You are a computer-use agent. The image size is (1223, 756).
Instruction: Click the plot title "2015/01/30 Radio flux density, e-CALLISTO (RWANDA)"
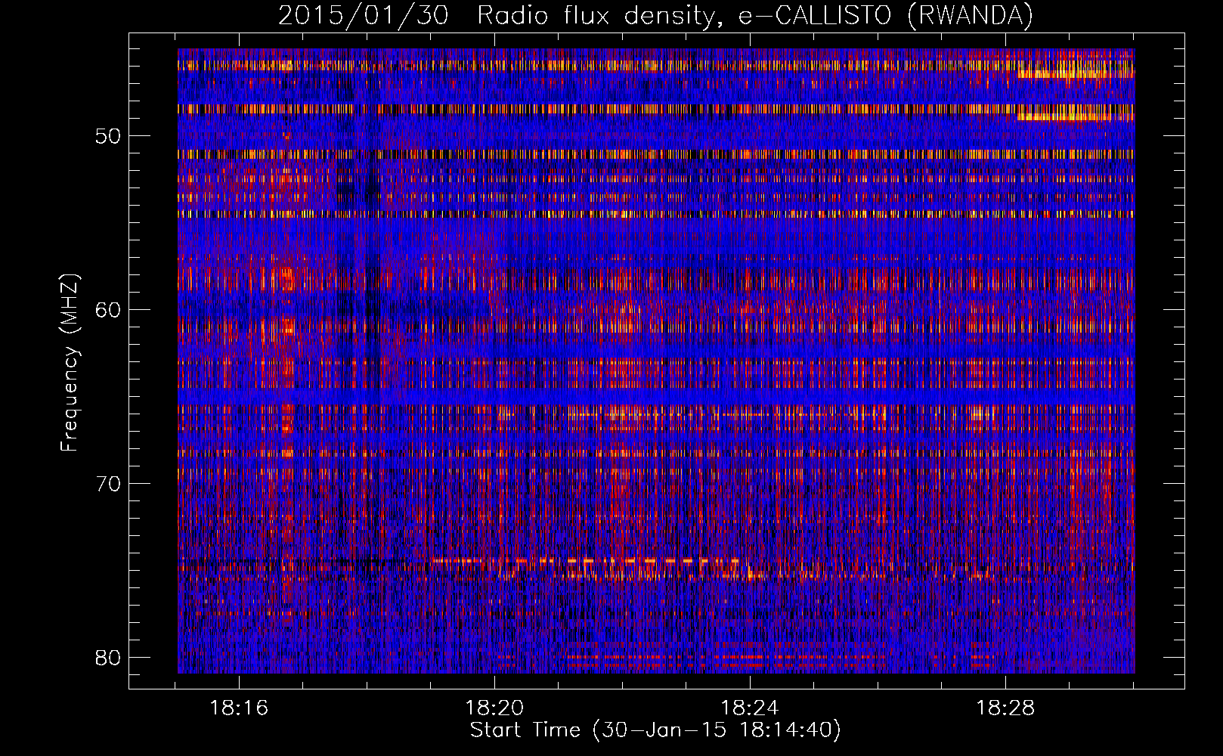[x=655, y=15]
